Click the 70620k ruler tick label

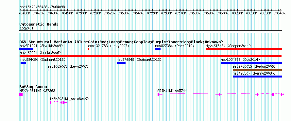(251, 13)
